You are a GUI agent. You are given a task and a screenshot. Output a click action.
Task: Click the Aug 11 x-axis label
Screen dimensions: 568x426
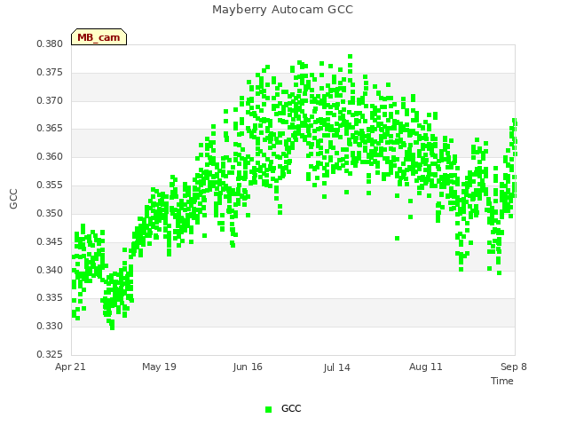click(426, 367)
